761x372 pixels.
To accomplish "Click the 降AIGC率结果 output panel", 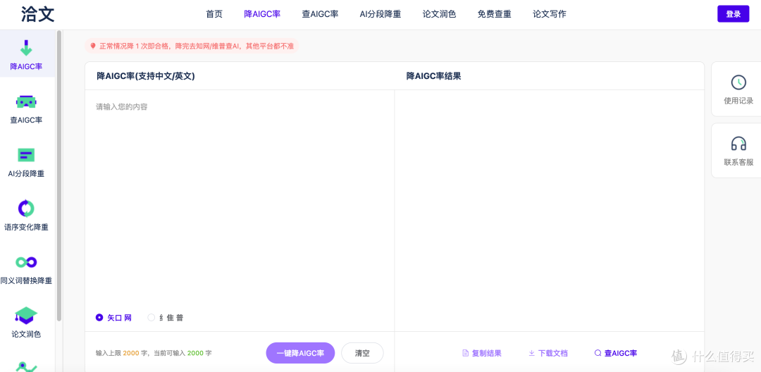I will coord(550,211).
